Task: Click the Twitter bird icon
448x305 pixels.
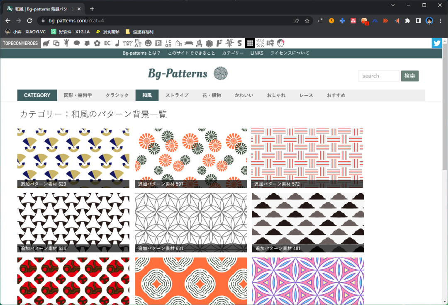Action: (x=436, y=43)
